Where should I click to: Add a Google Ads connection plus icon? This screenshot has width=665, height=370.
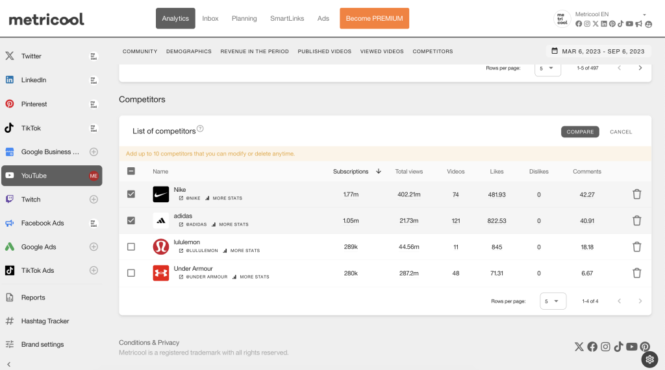(x=94, y=247)
